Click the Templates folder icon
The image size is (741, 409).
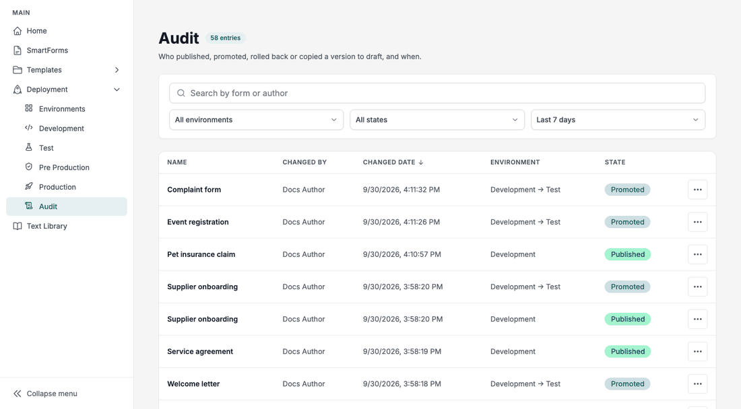coord(18,70)
